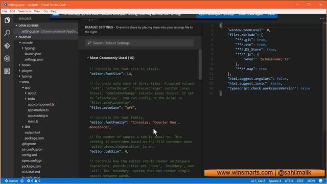
Task: Open the Edit menu
Action: pyautogui.click(x=12, y=11)
